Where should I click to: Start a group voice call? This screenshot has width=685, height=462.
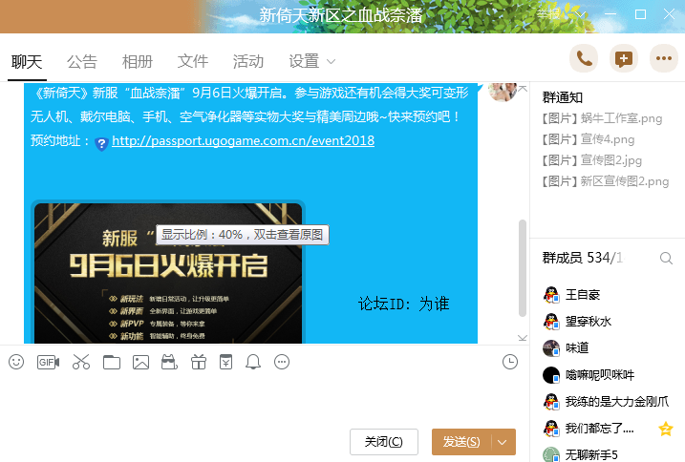click(x=584, y=59)
